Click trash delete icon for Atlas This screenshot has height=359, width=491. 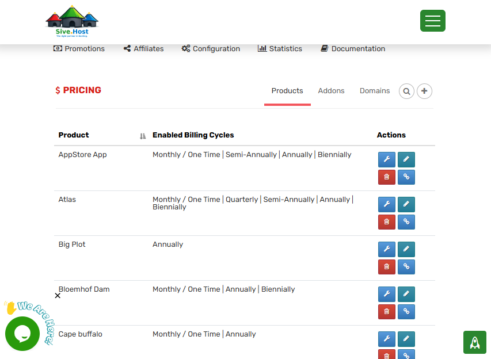coord(387,222)
